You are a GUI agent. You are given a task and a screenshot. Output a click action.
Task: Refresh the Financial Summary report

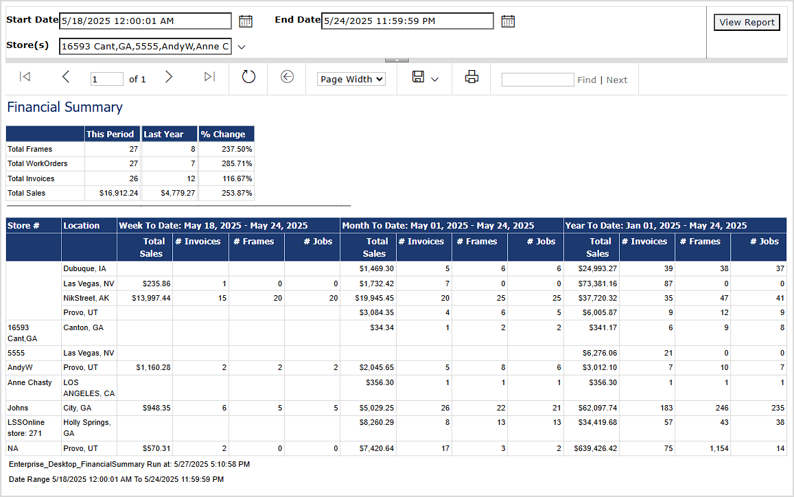(x=248, y=77)
